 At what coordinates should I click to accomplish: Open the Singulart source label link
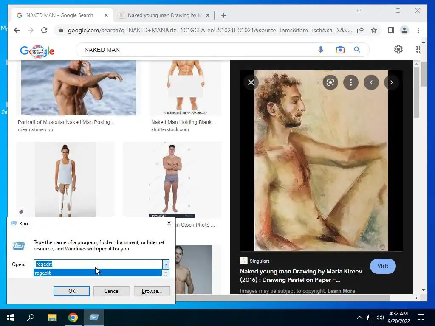(x=255, y=261)
